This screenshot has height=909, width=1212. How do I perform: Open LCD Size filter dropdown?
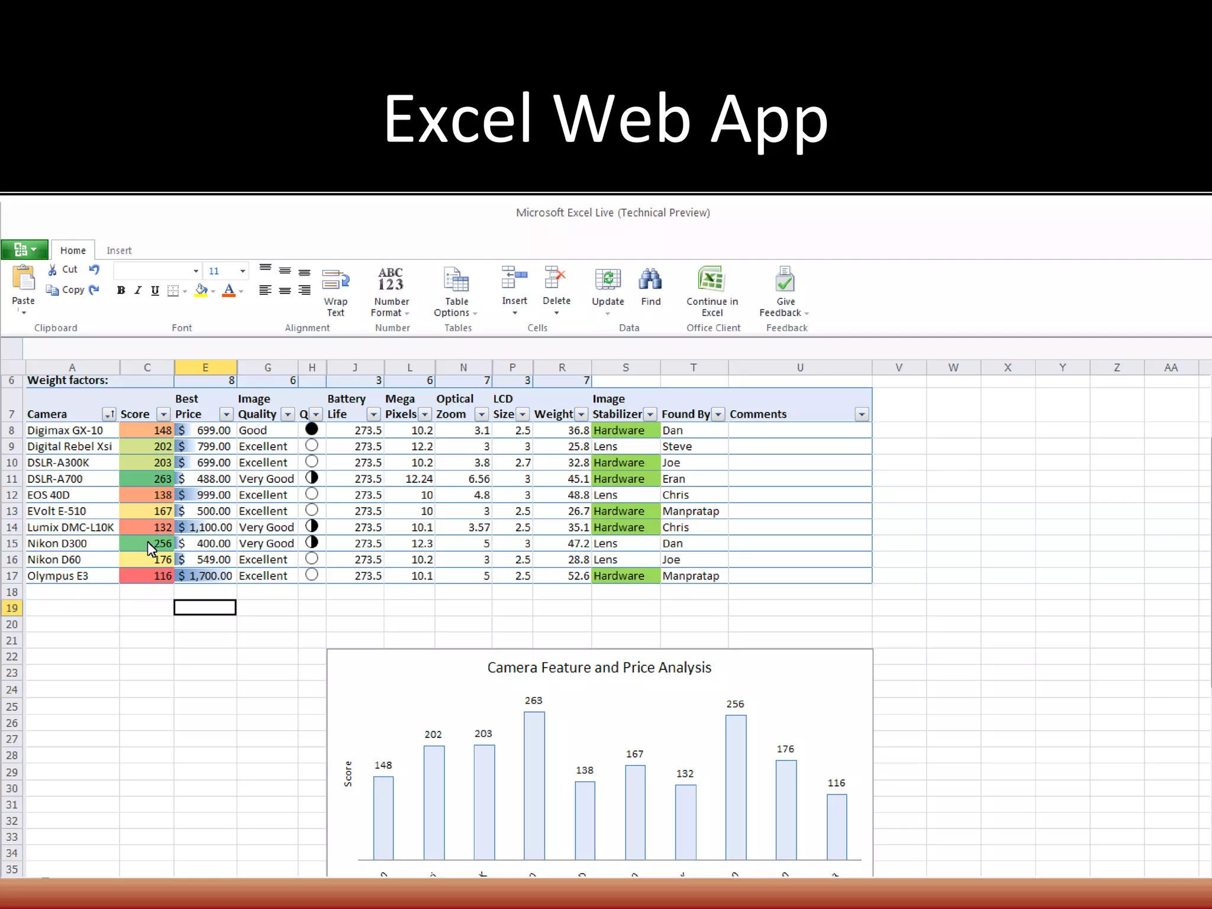(x=523, y=414)
